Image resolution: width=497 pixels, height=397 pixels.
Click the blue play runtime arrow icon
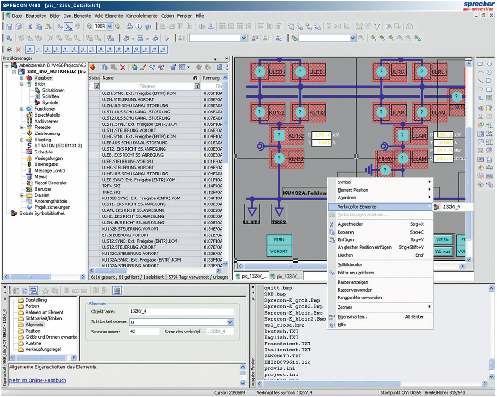coord(167,38)
